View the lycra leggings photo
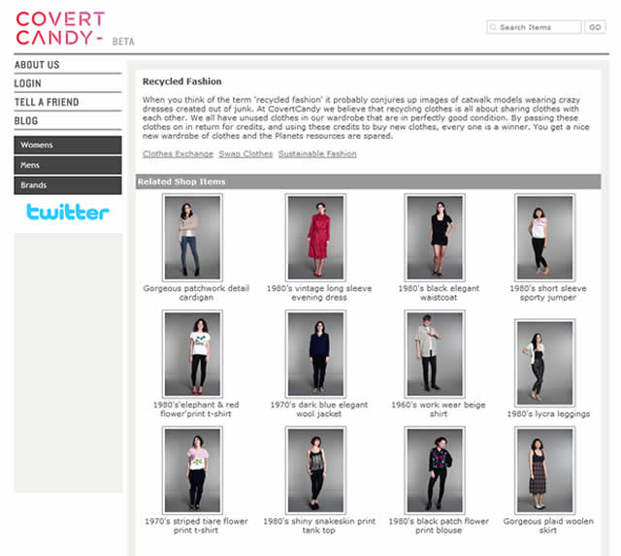This screenshot has width=621, height=556. tap(545, 363)
